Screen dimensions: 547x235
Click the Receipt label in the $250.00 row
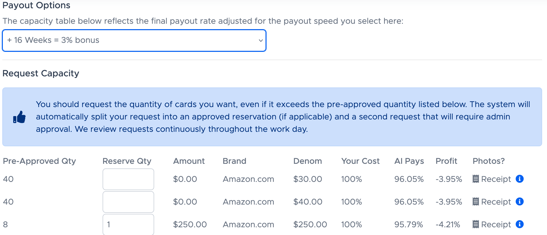496,224
